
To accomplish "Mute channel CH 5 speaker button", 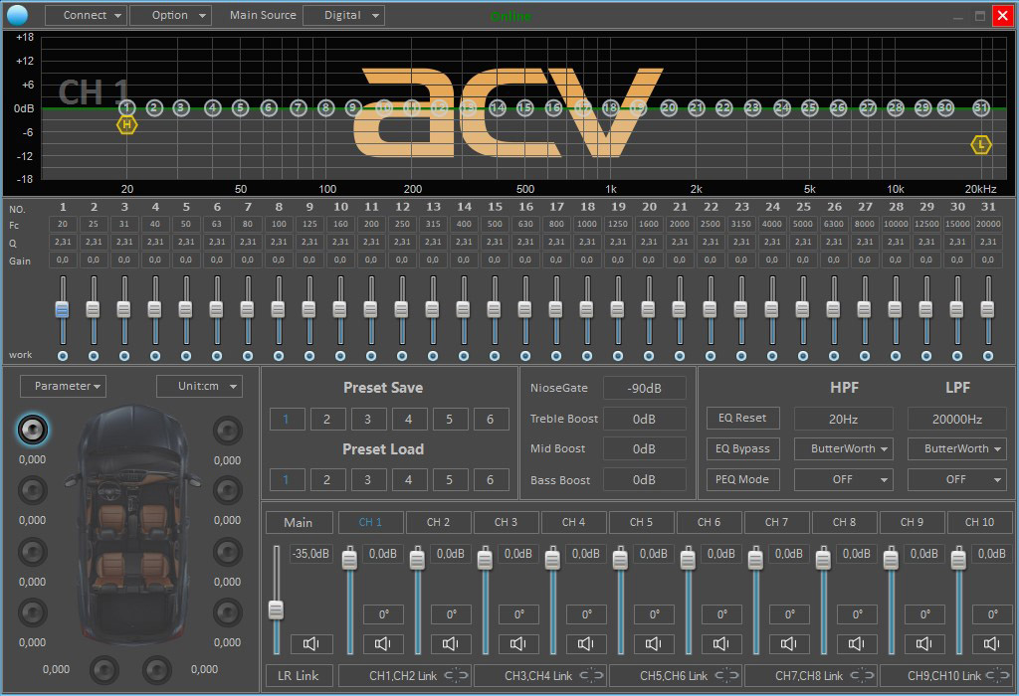I will click(x=653, y=643).
